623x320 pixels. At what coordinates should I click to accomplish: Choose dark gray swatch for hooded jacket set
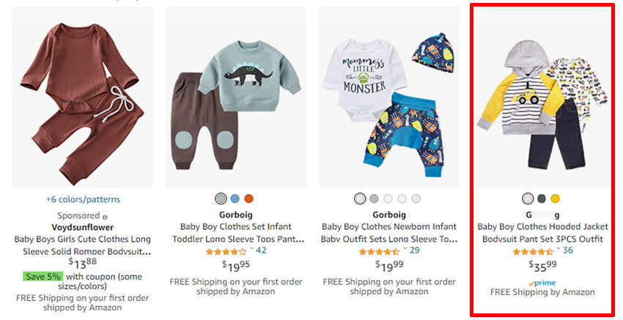(542, 198)
